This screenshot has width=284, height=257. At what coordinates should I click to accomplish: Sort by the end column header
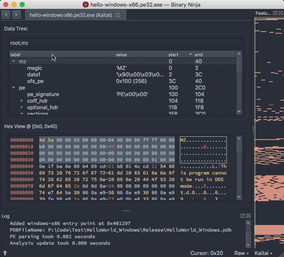pyautogui.click(x=215, y=55)
